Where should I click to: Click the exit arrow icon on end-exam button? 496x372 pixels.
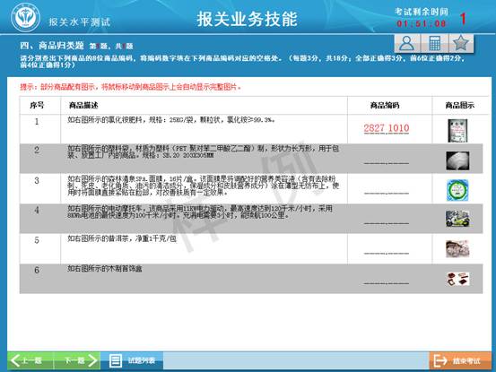click(440, 360)
